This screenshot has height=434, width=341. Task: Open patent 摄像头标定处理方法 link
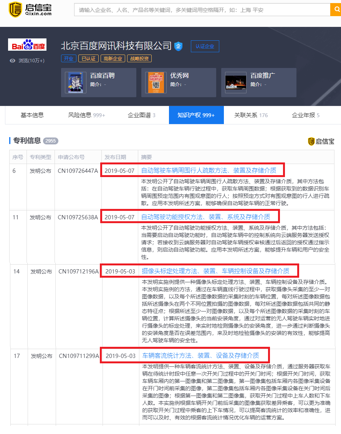coord(215,271)
